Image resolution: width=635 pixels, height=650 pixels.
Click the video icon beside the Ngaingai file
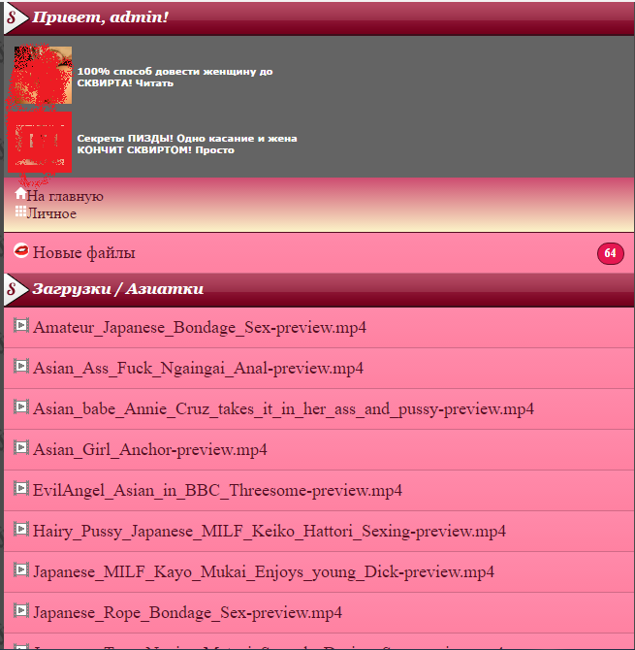(x=21, y=366)
